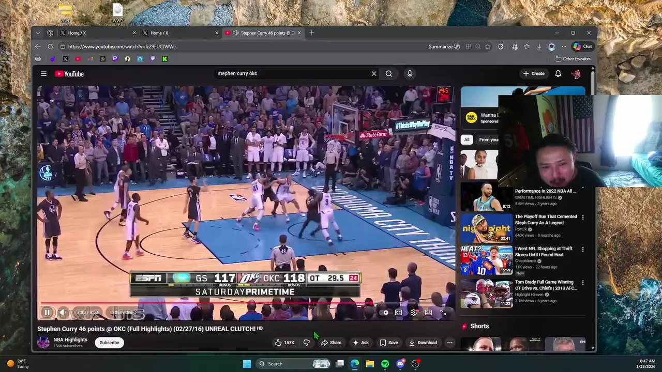The height and width of the screenshot is (372, 662).
Task: Open the X bookmark in favorites bar
Action: 65,59
